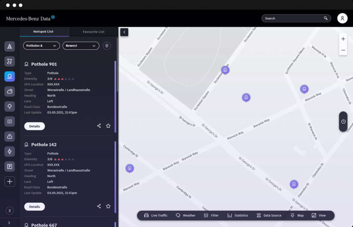Open Statistics in map toolbar
This screenshot has height=227, width=353.
238,215
